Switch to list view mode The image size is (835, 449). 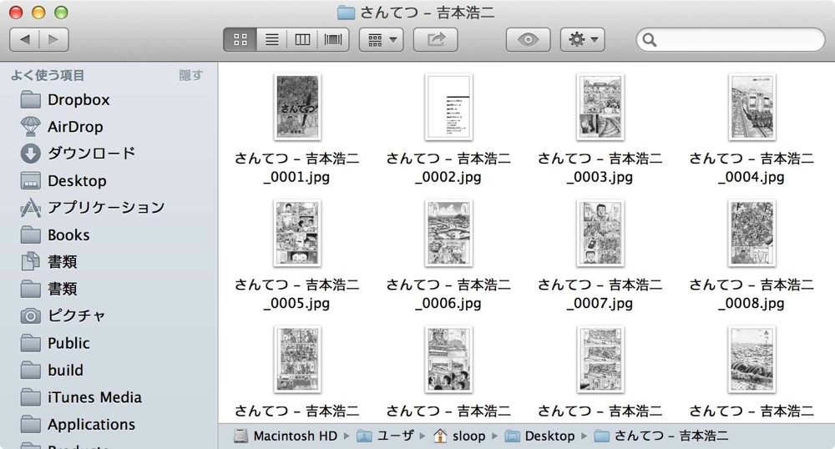tap(271, 40)
